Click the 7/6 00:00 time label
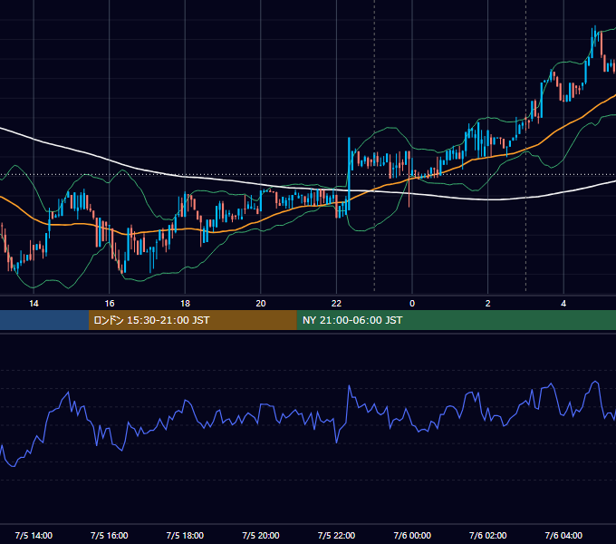The width and height of the screenshot is (616, 544). (x=412, y=535)
